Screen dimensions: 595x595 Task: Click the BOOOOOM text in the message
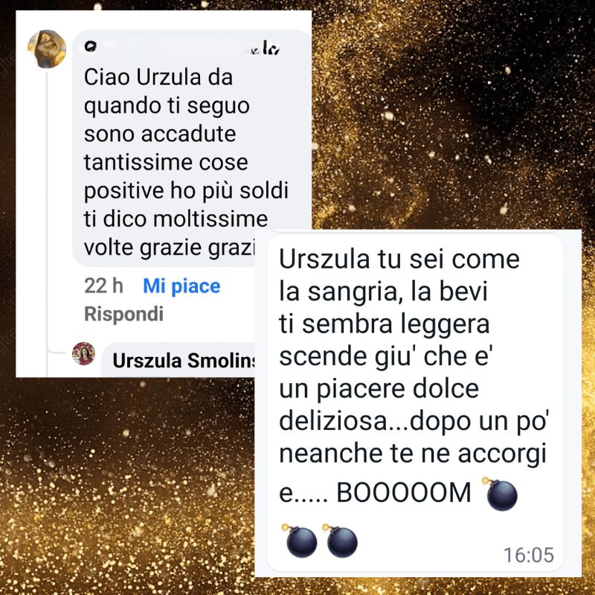tap(404, 493)
